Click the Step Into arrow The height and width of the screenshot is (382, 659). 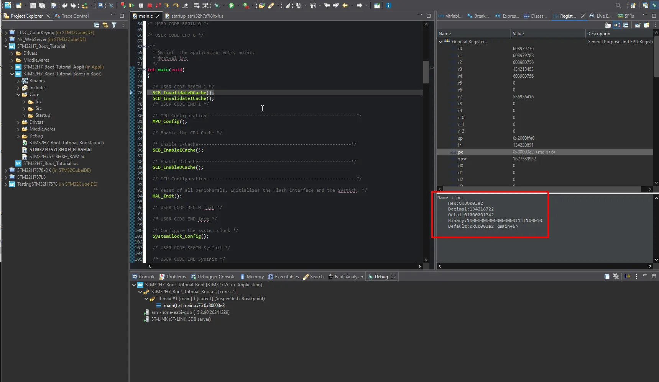[x=167, y=5]
